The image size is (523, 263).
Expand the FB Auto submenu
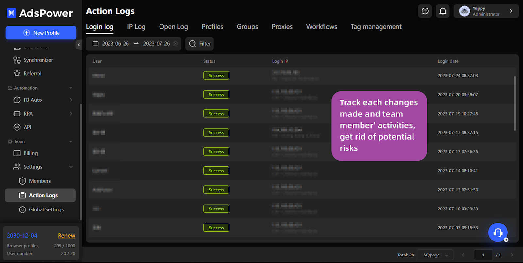coord(71,100)
